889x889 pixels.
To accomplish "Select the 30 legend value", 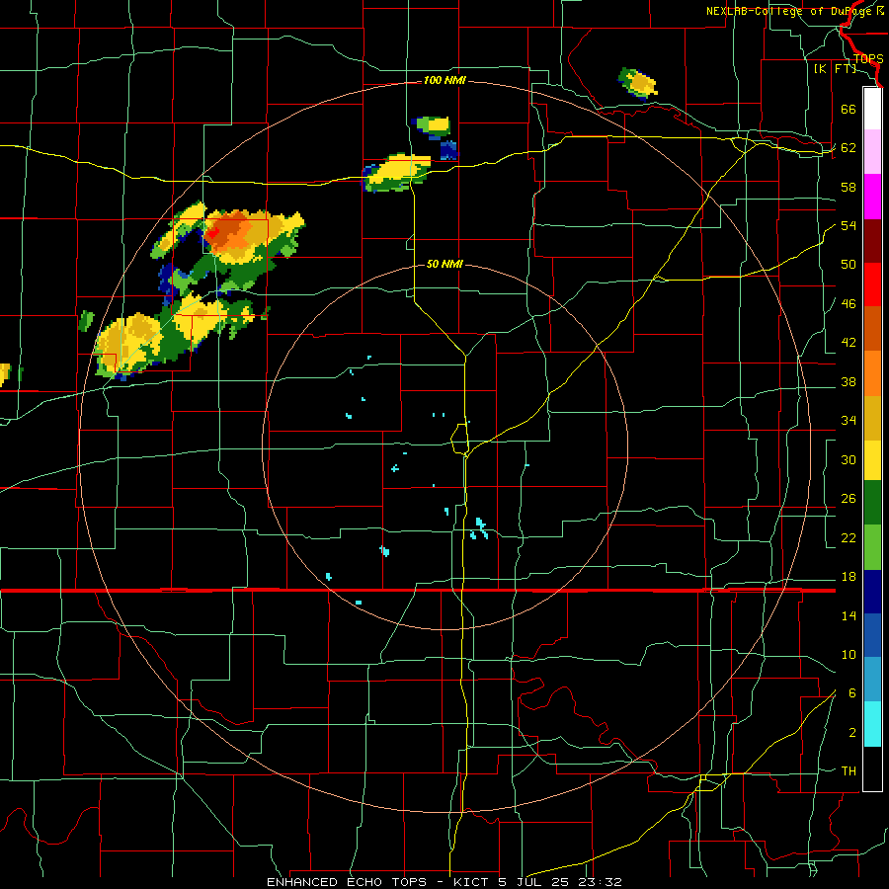I will pos(849,459).
